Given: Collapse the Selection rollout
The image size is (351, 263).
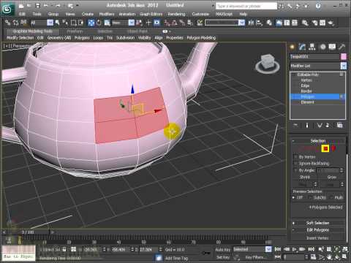Looking at the screenshot, I should point(318,141).
